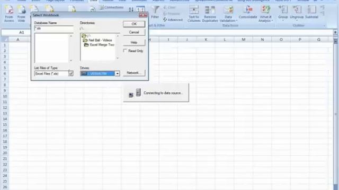Click the Network... button
The height and width of the screenshot is (190, 339).
click(134, 73)
